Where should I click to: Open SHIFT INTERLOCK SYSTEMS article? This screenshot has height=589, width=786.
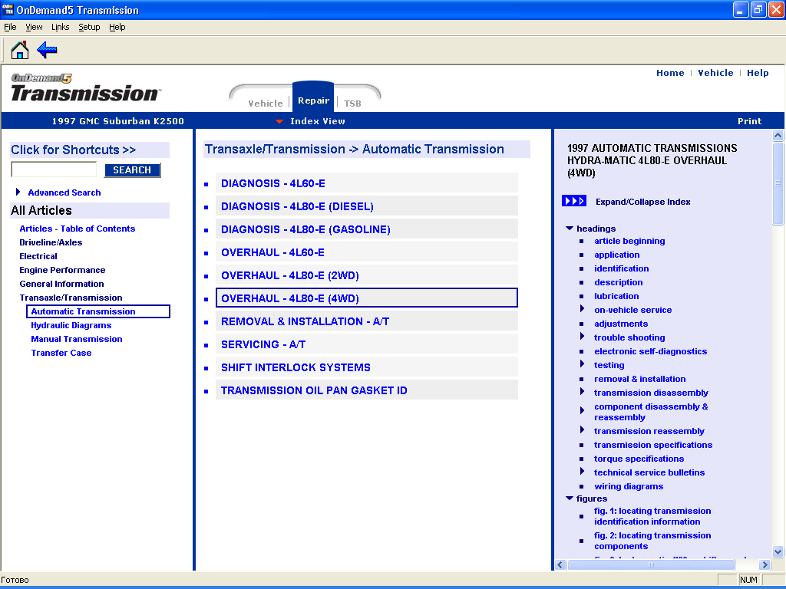366,367
